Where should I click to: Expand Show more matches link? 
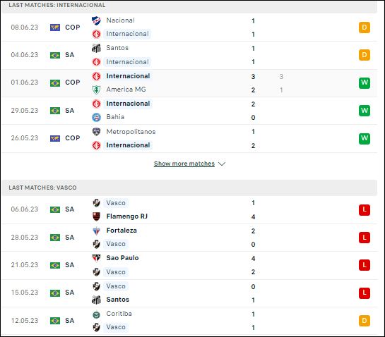pyautogui.click(x=184, y=164)
